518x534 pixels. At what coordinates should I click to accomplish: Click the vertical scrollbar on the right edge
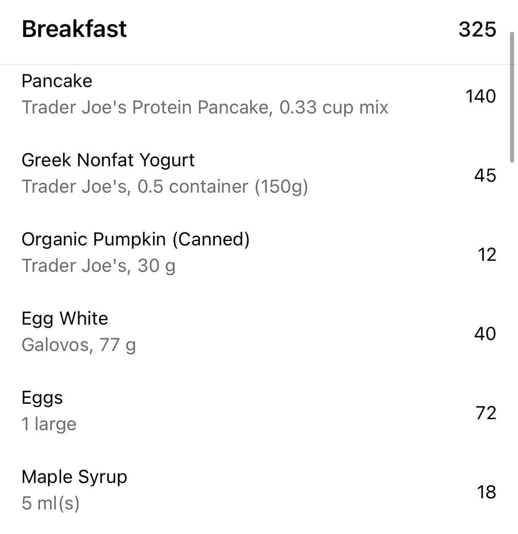click(512, 97)
